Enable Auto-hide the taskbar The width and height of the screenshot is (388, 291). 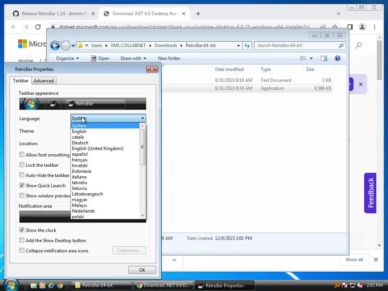(x=22, y=175)
